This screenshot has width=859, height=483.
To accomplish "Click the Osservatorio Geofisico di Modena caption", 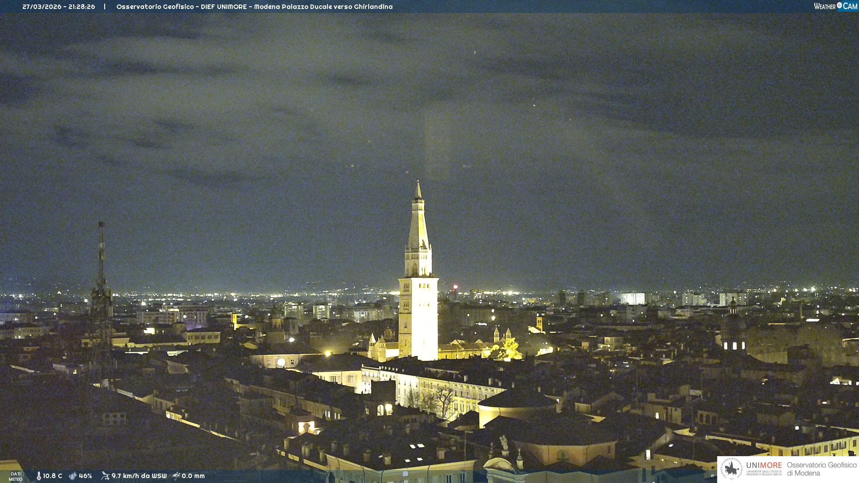I will (821, 469).
